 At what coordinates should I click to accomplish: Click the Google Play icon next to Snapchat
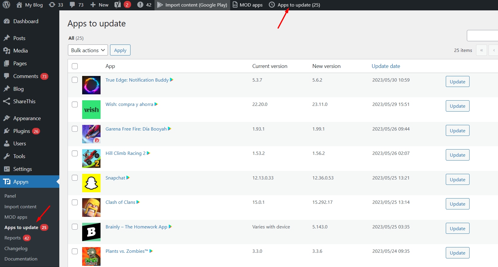128,178
